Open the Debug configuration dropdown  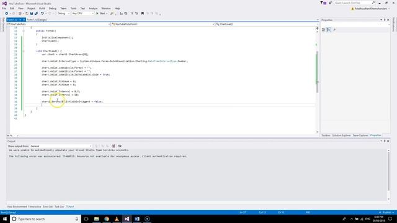point(63,14)
